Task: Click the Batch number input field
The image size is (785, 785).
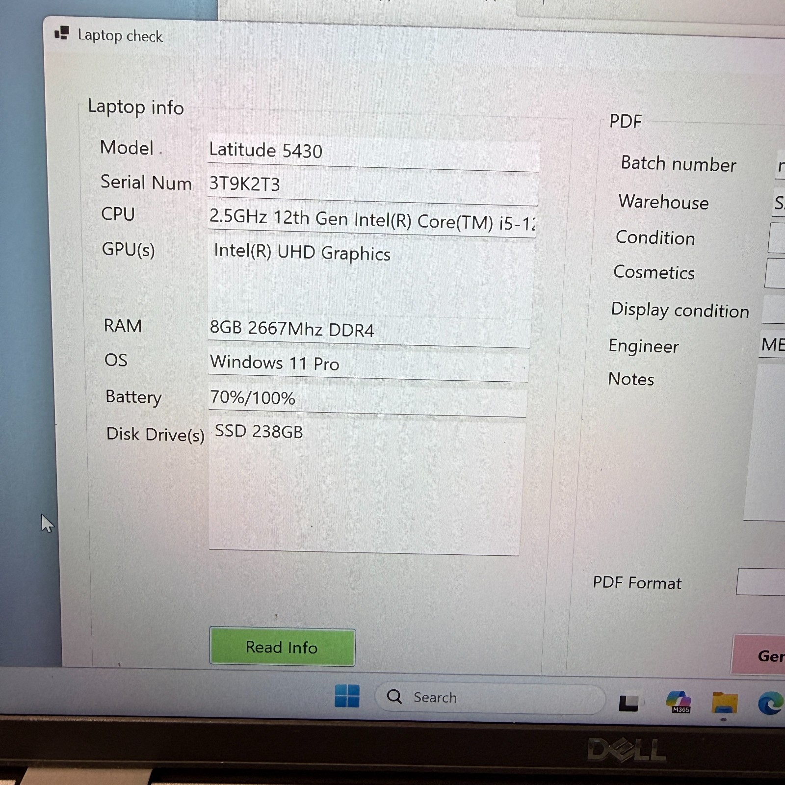Action: (x=780, y=166)
